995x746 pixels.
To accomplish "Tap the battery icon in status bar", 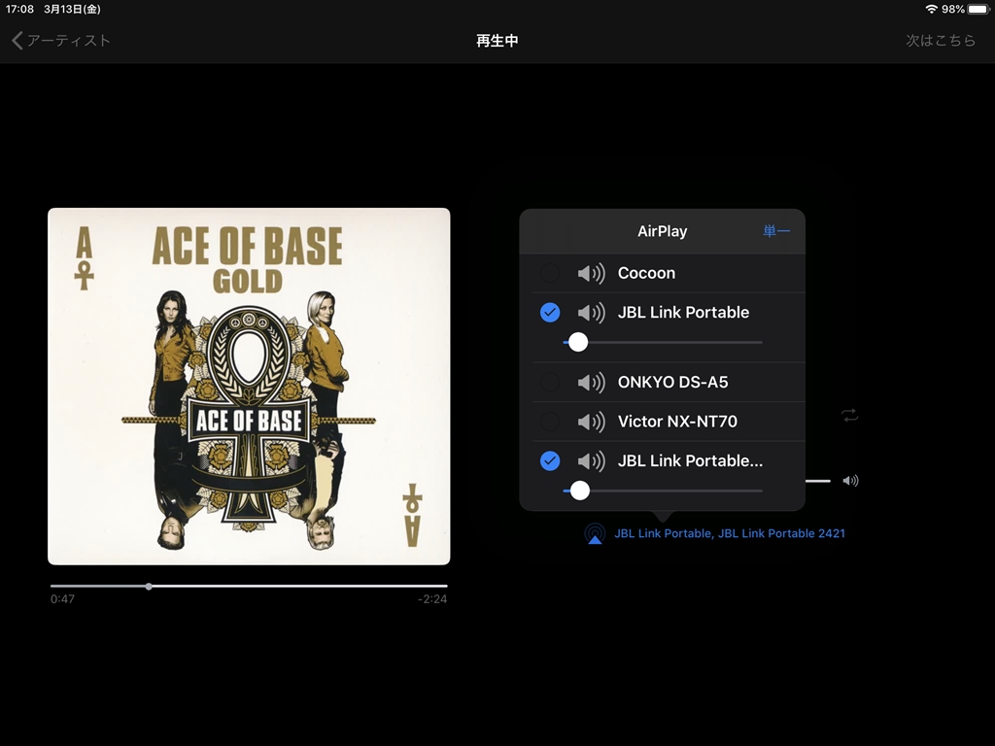I will pos(978,9).
